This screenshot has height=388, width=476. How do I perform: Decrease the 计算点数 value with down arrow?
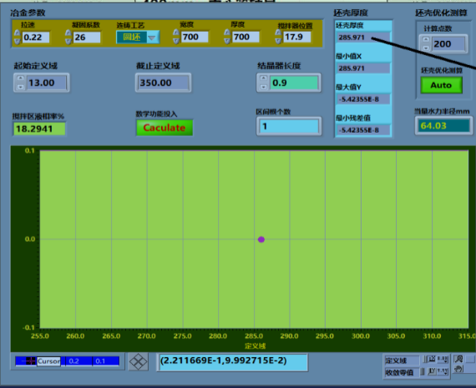(426, 48)
